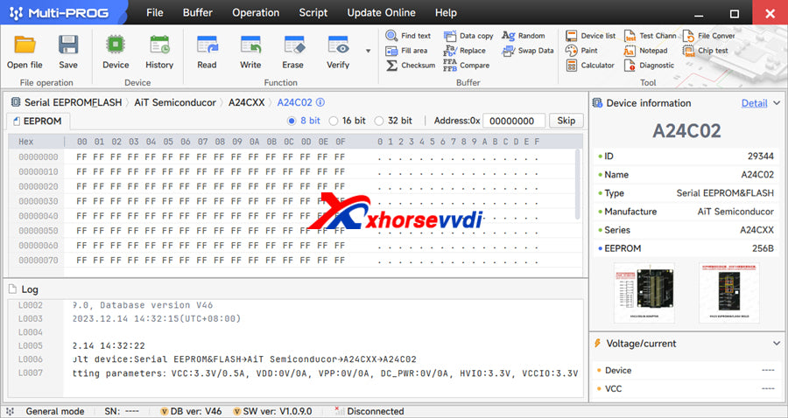
Task: Click General mode in status bar
Action: (55, 411)
